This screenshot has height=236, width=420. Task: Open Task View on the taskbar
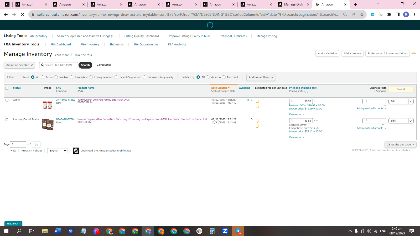coord(32,231)
